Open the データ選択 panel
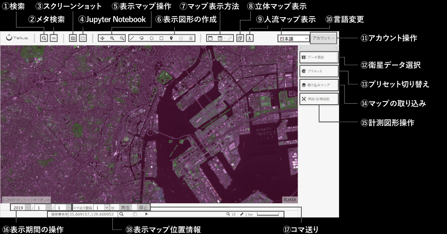This screenshot has height=234, width=447. [319, 57]
